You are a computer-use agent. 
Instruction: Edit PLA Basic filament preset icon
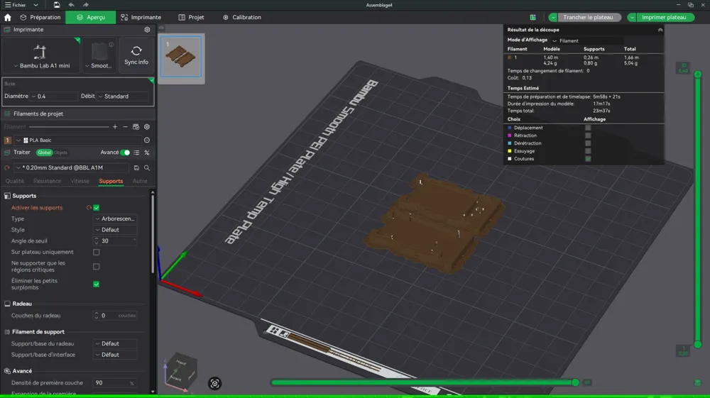tap(147, 140)
